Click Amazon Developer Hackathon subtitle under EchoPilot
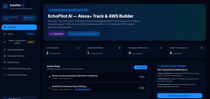The image size is (210, 99). [21, 9]
